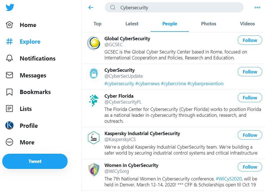Open the Home menu label
This screenshot has height=192, width=265.
click(x=28, y=25)
